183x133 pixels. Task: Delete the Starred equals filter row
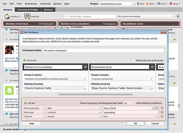point(162,117)
